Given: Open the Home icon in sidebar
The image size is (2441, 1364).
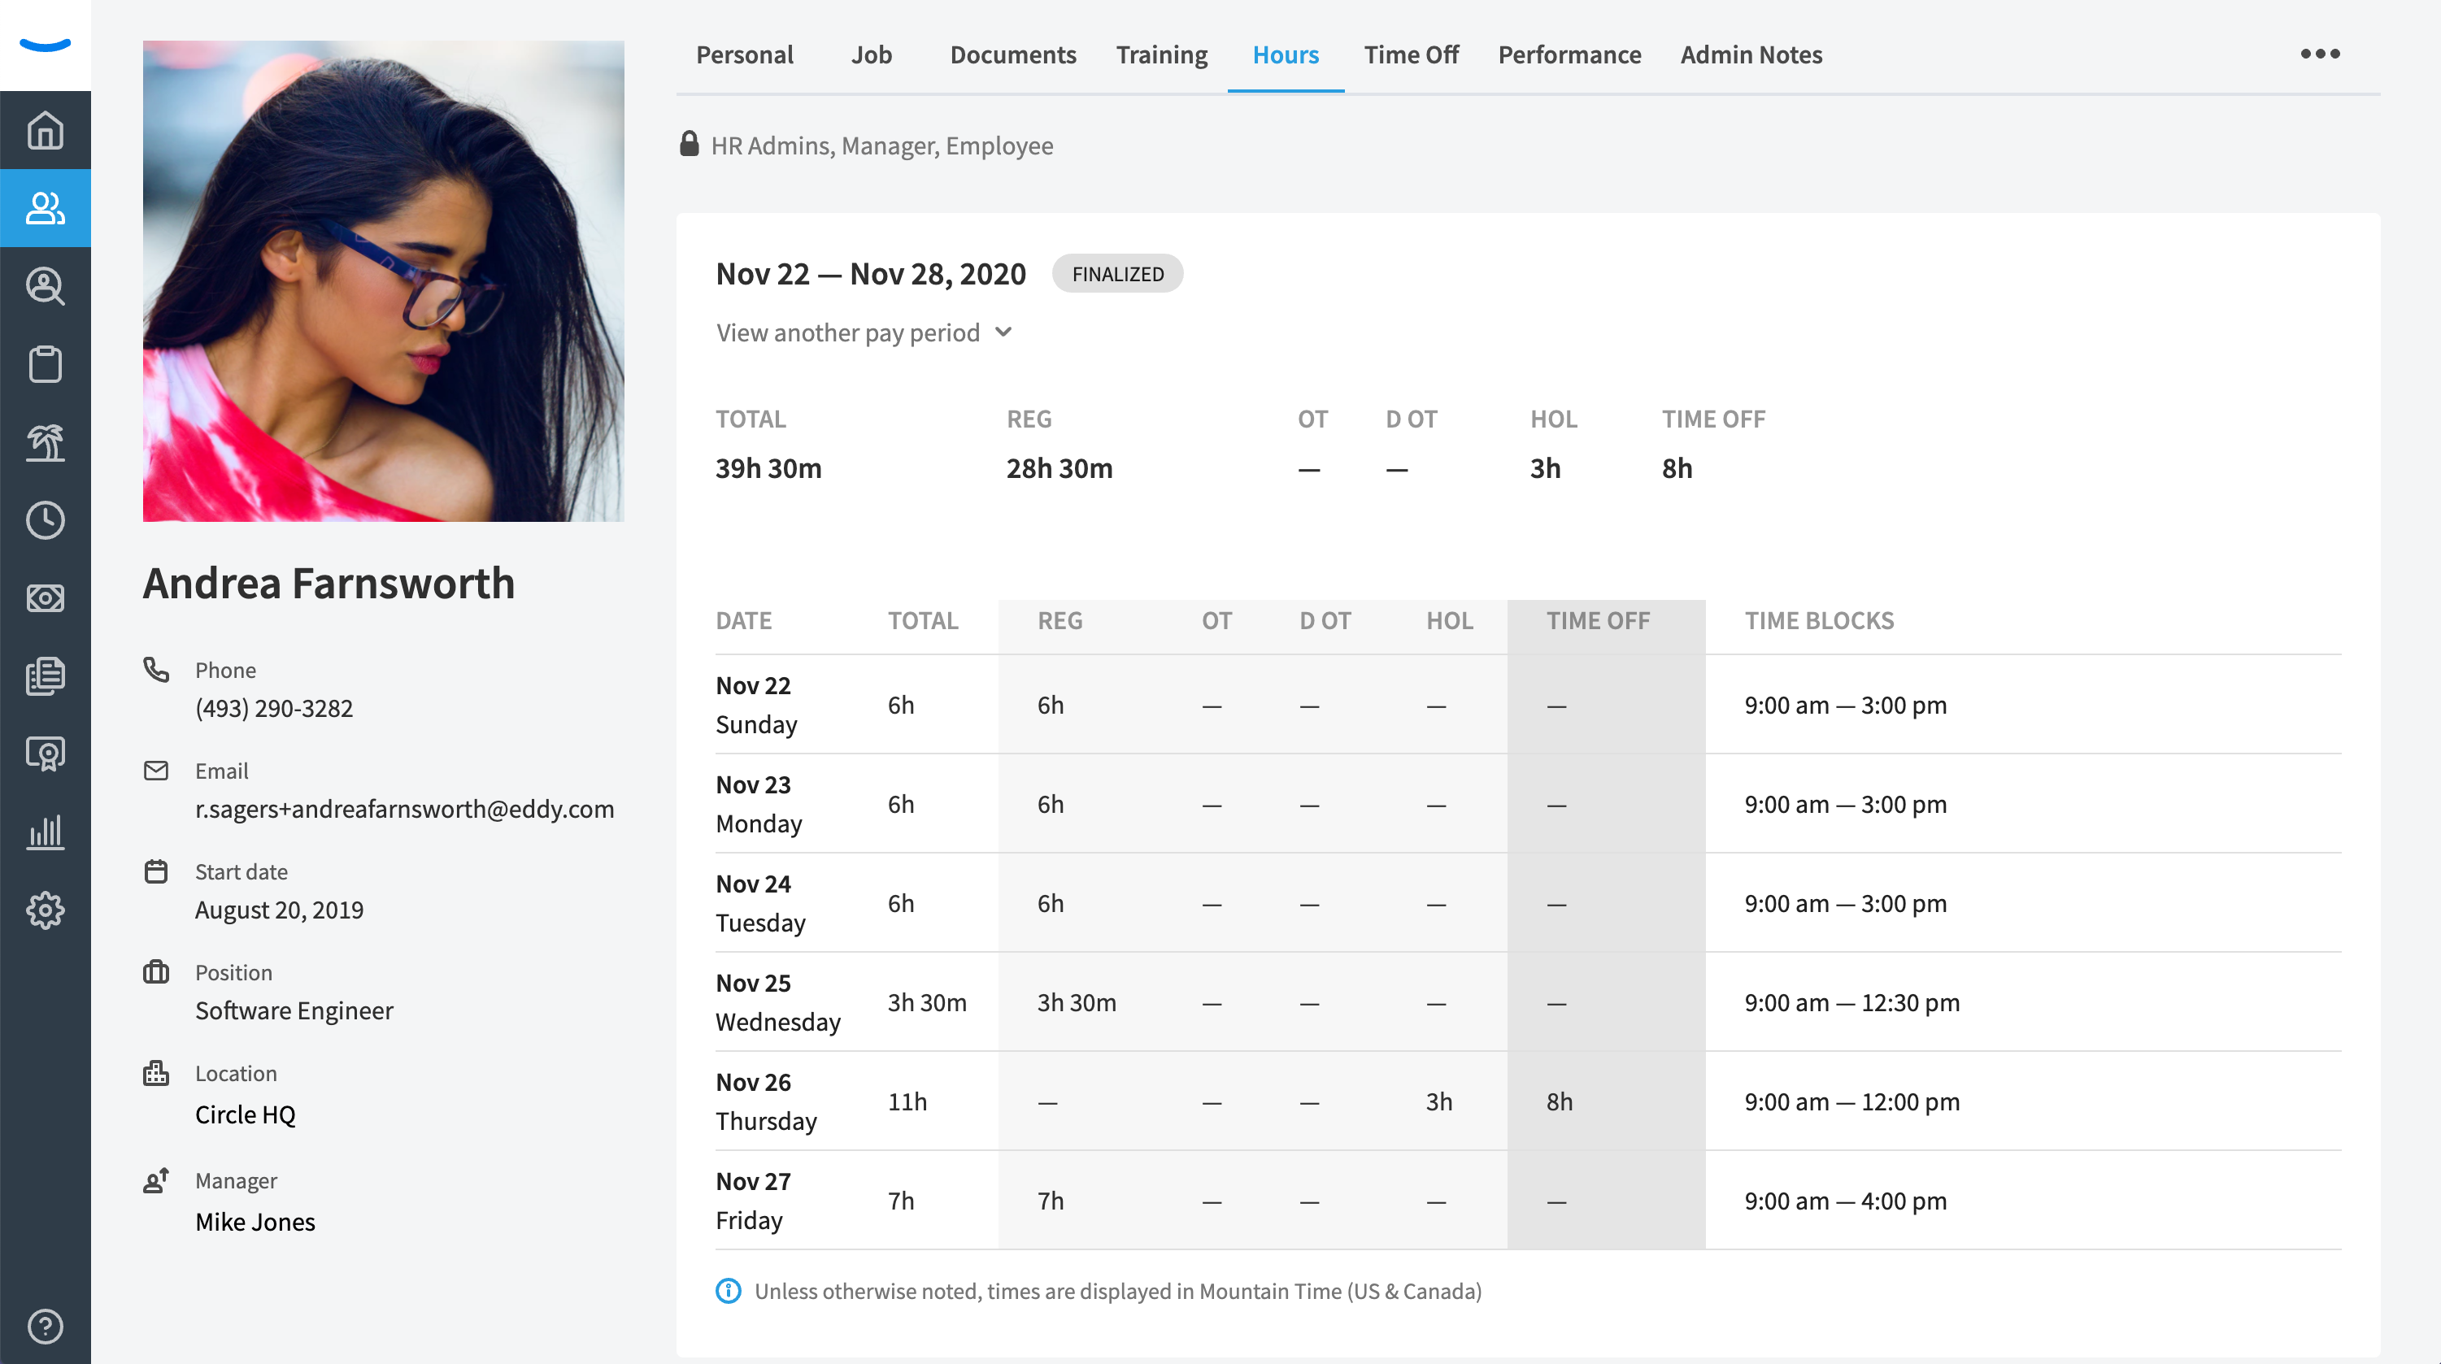Looking at the screenshot, I should [45, 131].
